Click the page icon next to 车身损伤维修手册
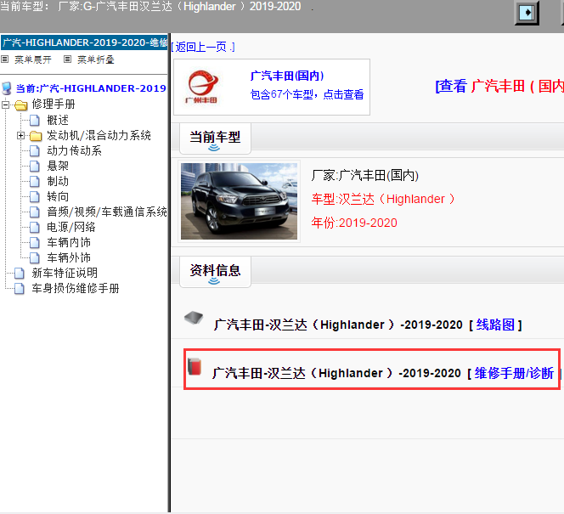564x514 pixels. click(x=20, y=288)
